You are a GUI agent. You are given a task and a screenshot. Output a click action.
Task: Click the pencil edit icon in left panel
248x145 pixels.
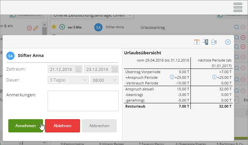[36, 28]
